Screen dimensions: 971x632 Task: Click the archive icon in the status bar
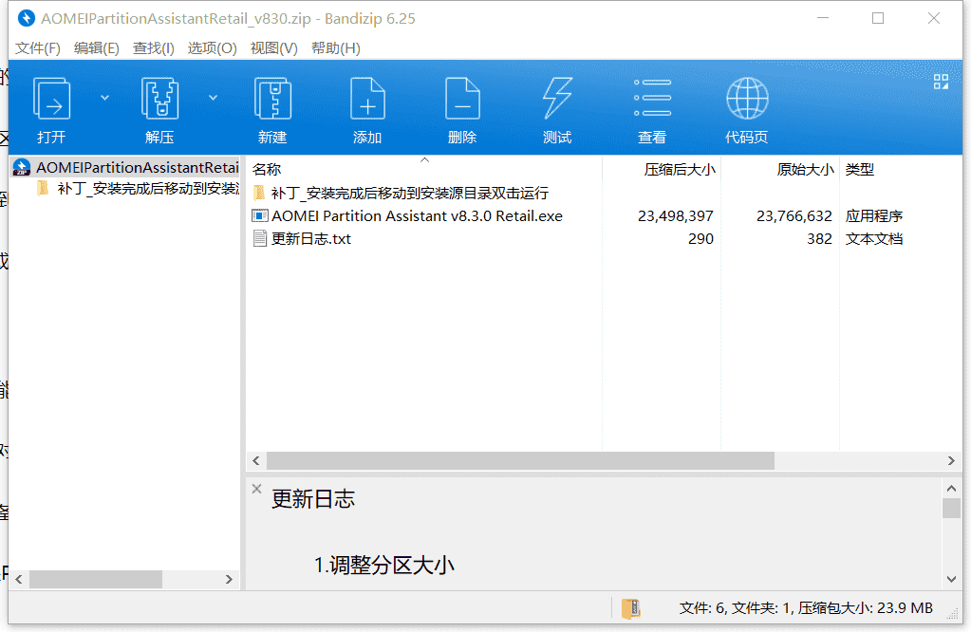click(x=631, y=608)
